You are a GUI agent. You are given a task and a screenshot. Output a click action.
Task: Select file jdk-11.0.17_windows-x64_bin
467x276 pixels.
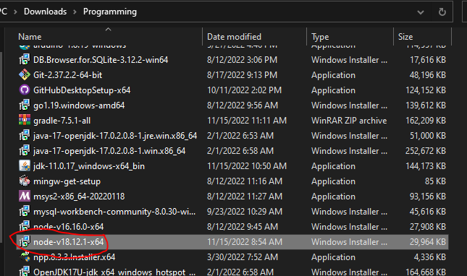(x=89, y=165)
